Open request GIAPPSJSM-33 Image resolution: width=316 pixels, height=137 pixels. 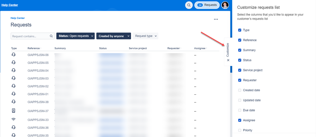coord(38,120)
